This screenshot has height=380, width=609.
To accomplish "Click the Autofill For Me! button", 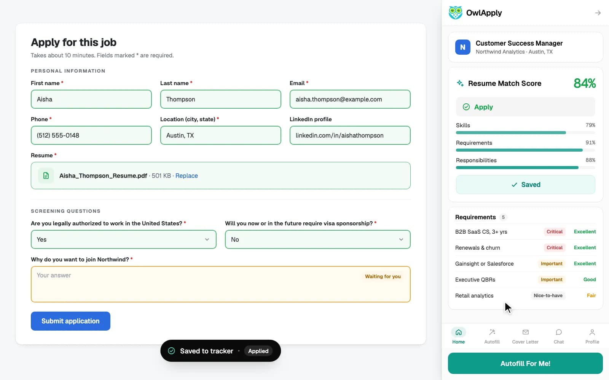I will coord(525,363).
